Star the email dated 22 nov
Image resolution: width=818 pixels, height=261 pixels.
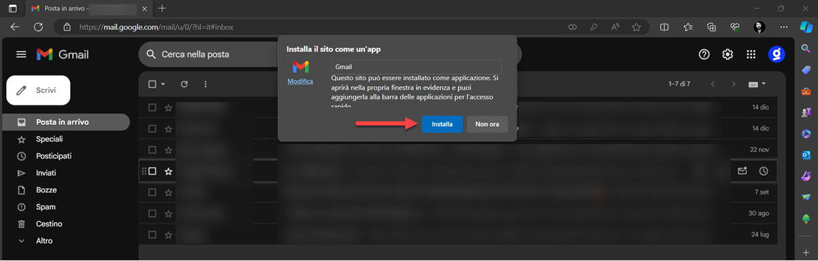[168, 150]
